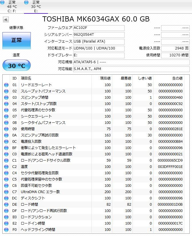Click the S.M.A.R.T., APM features field

tap(131, 69)
